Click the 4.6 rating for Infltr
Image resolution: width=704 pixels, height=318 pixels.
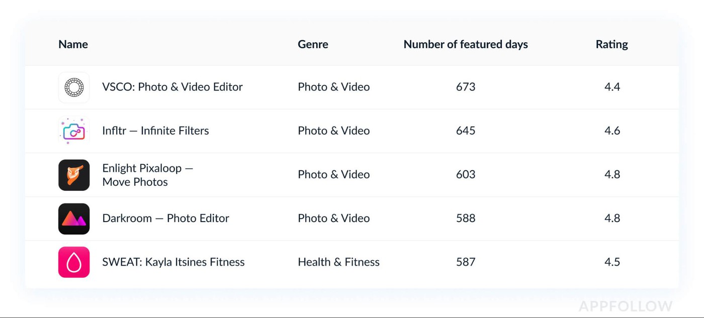612,131
